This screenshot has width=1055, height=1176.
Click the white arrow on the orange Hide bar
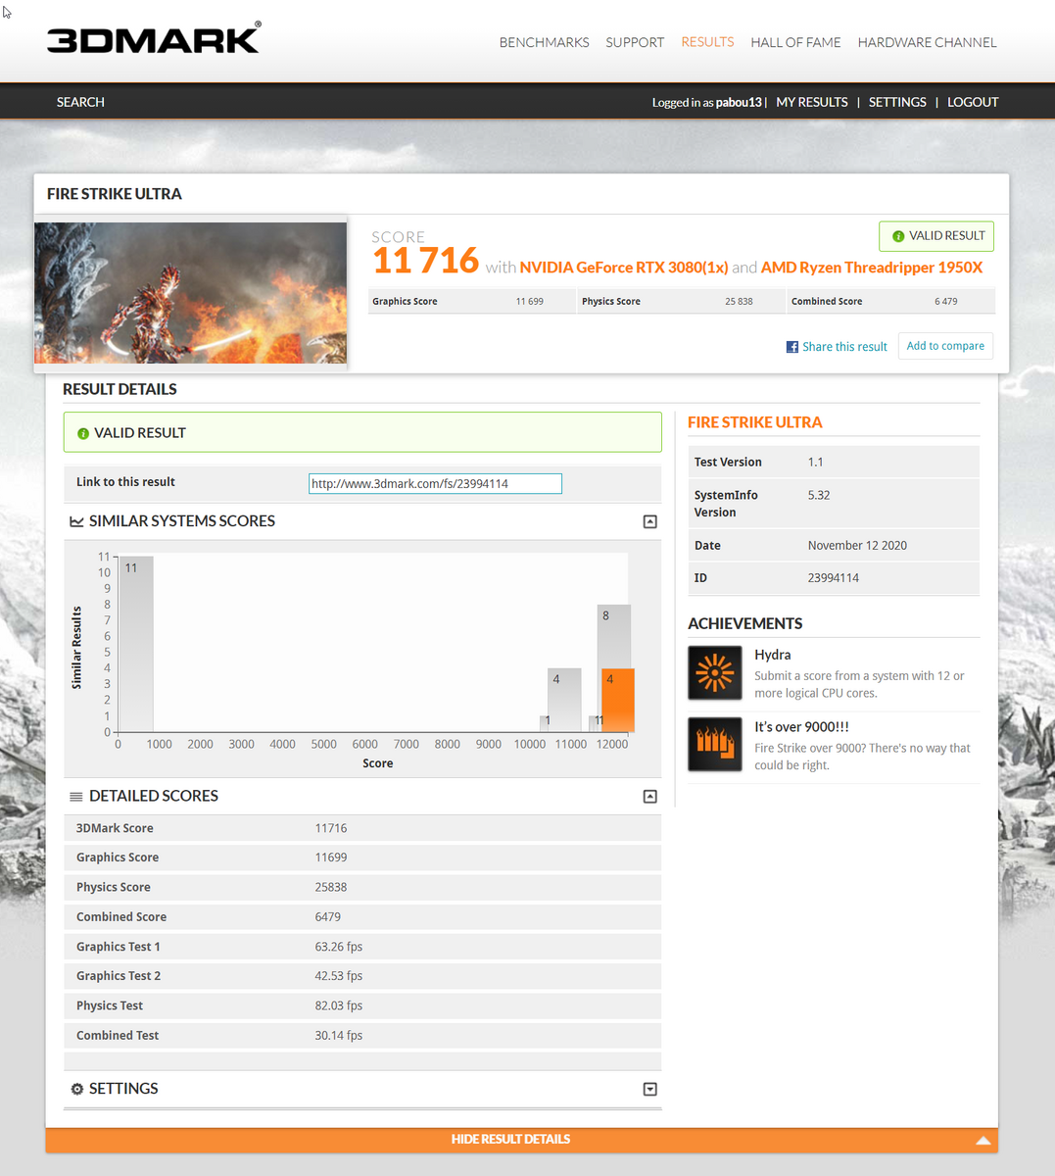[983, 1140]
